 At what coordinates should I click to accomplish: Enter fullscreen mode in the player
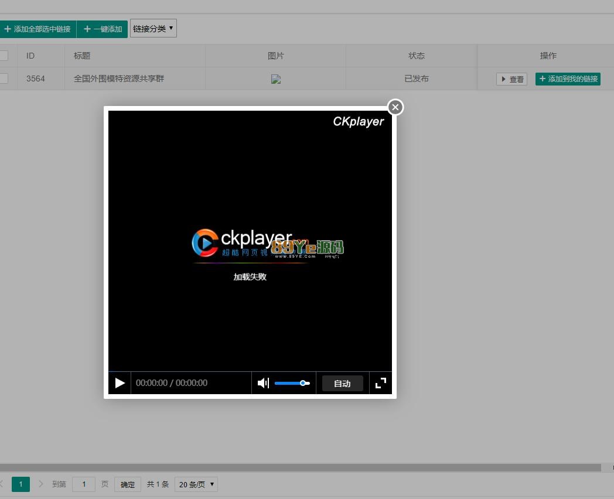pos(381,383)
